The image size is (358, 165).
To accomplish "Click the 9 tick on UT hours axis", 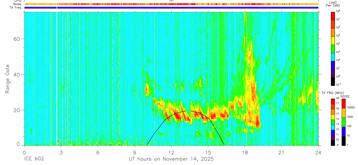I will 135,152.
